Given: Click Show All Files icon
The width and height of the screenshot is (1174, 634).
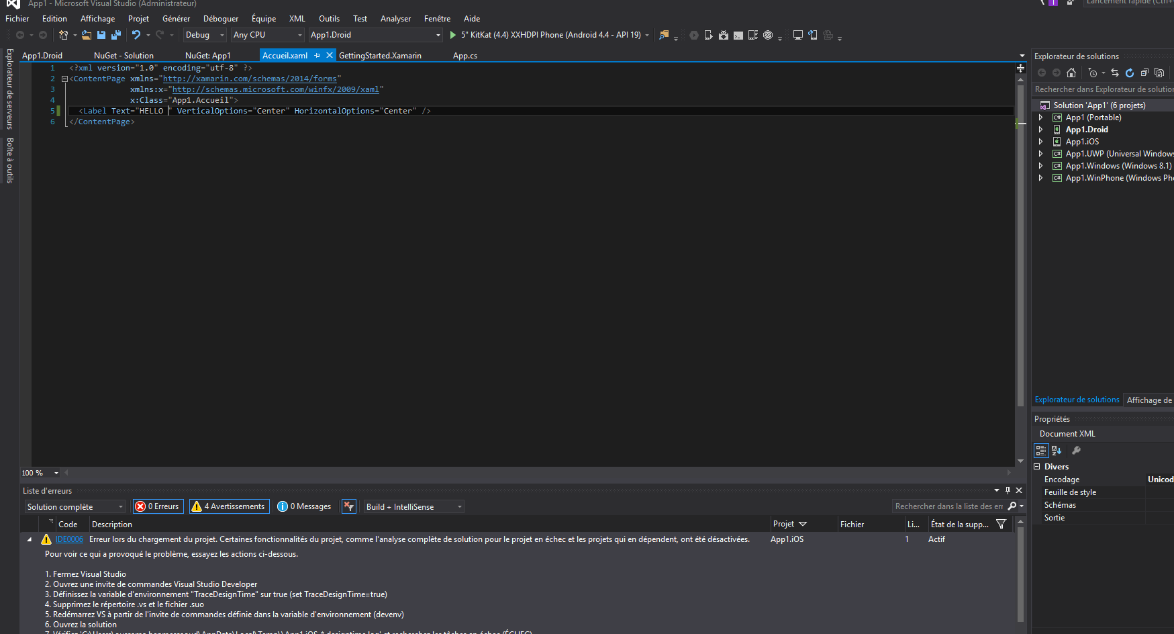Looking at the screenshot, I should coord(1159,73).
